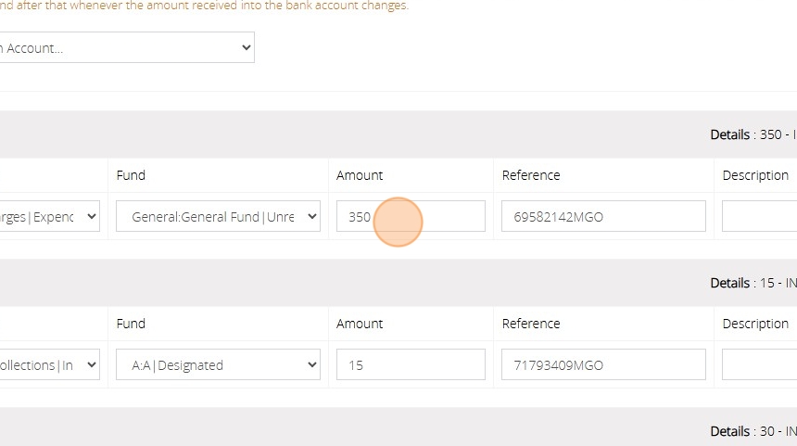Click the Amount column header above 350

tap(360, 175)
